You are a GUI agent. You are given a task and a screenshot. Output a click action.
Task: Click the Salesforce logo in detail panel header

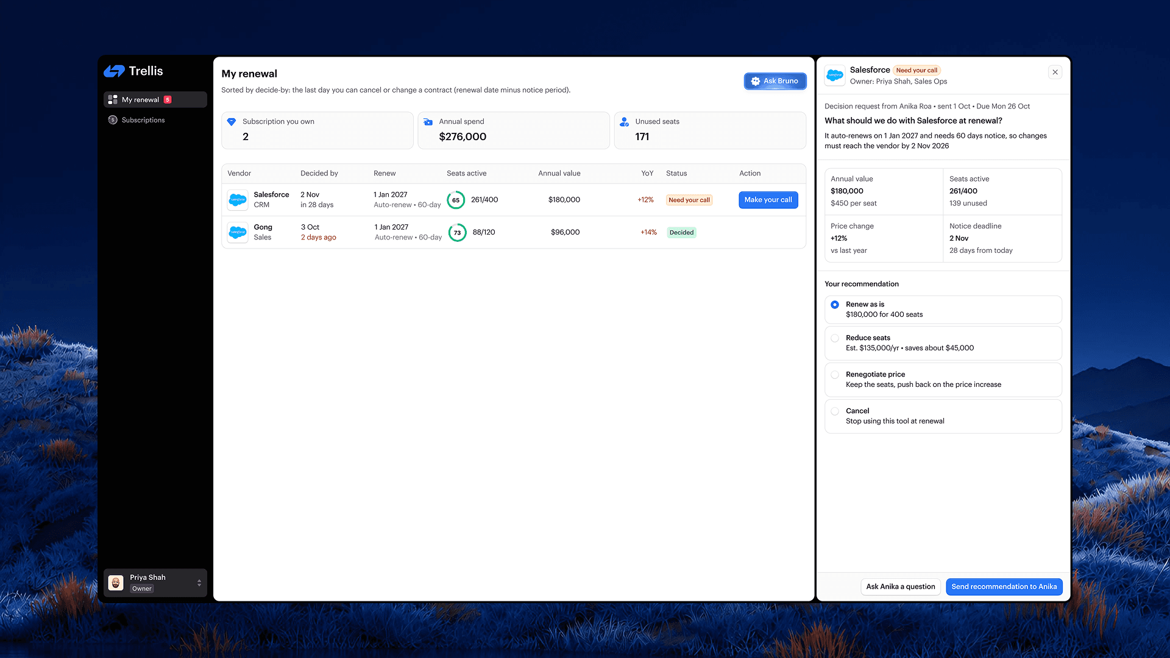(x=835, y=76)
